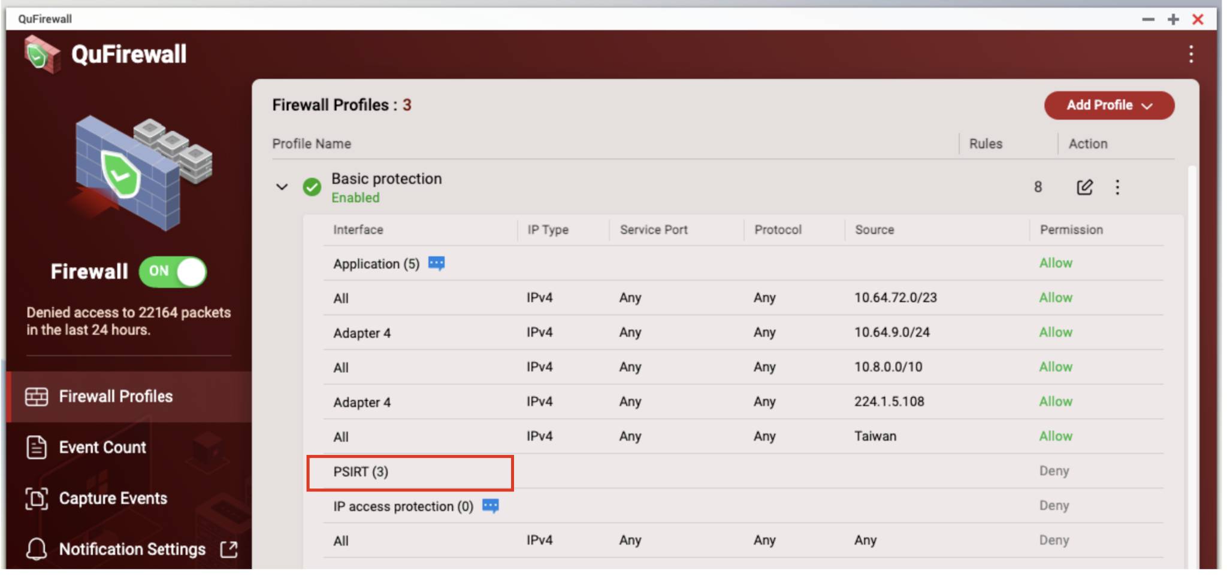Click the Application (5) rule entry
The height and width of the screenshot is (577, 1227).
click(x=376, y=264)
